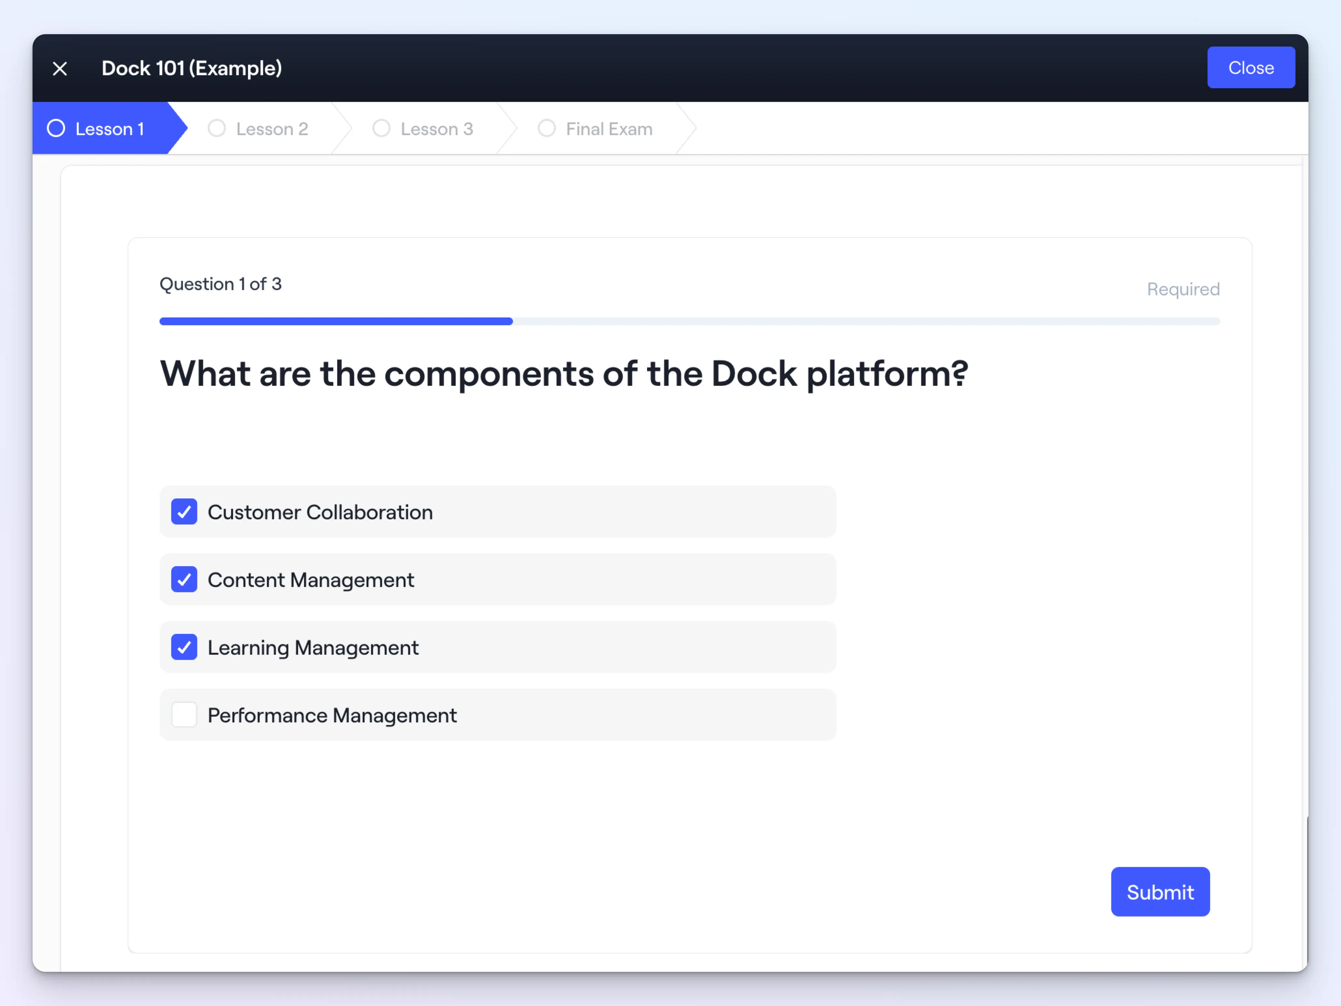
Task: Uncheck the Content Management checkbox
Action: (x=184, y=579)
